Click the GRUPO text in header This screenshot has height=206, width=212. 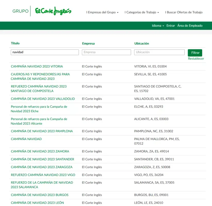(20, 11)
